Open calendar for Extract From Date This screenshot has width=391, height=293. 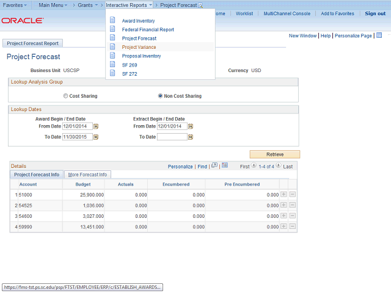(191, 126)
